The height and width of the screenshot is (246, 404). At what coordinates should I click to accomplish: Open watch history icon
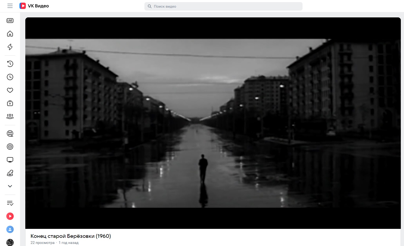10,64
